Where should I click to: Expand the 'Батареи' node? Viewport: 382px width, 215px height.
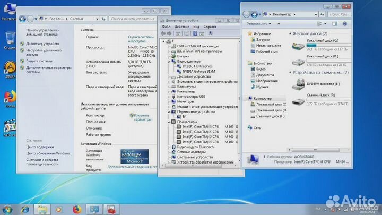(x=169, y=56)
